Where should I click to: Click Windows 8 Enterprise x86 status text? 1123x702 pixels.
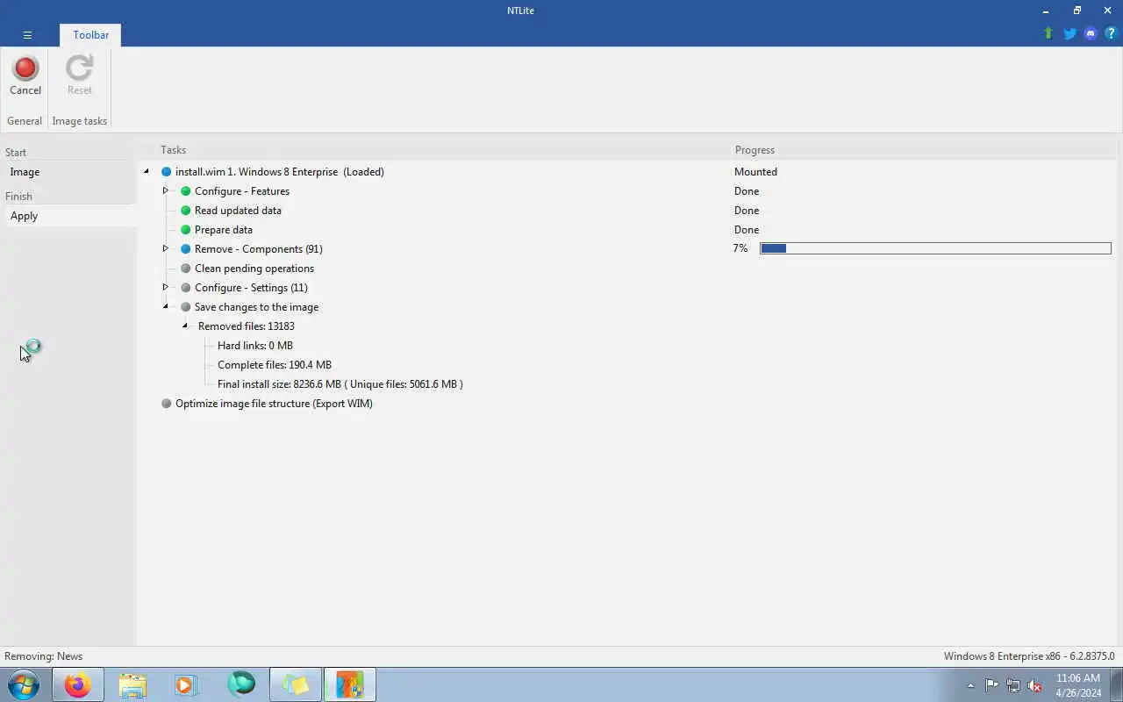coord(1029,656)
